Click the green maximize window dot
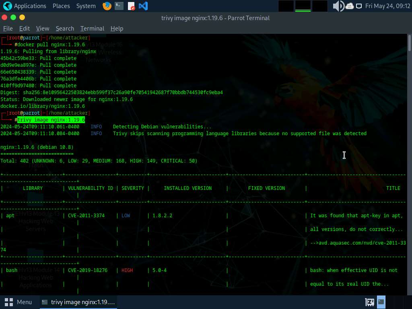 [13, 17]
